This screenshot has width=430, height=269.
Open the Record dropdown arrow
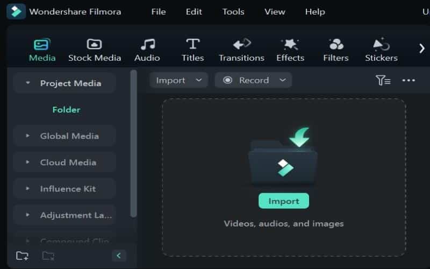(283, 80)
